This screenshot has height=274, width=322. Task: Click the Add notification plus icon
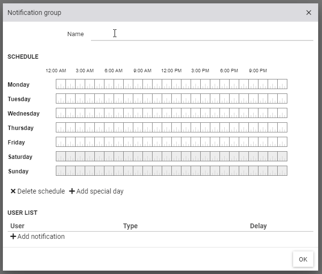coord(13,236)
